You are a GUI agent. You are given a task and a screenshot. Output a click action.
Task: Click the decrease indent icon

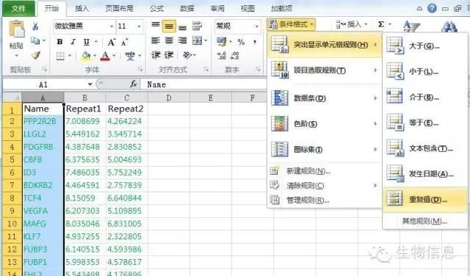tap(155, 55)
